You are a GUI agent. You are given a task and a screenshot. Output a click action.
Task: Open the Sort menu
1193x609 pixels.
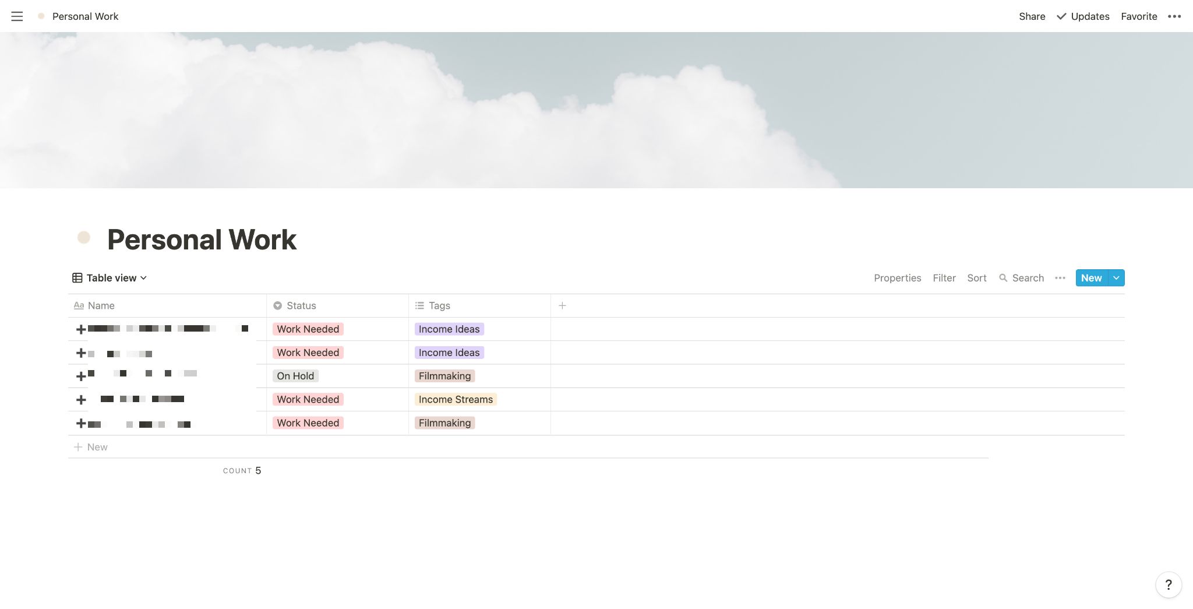point(976,278)
